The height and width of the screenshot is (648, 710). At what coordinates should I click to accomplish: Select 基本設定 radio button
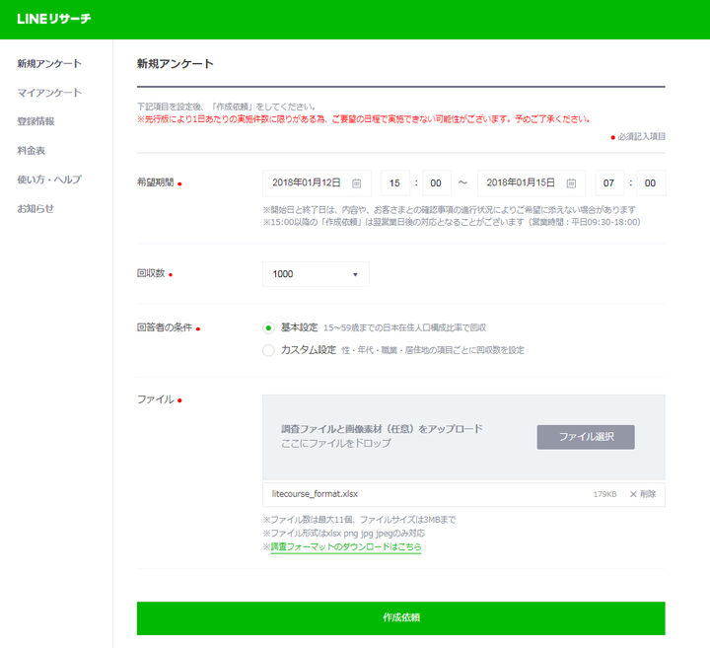click(268, 327)
